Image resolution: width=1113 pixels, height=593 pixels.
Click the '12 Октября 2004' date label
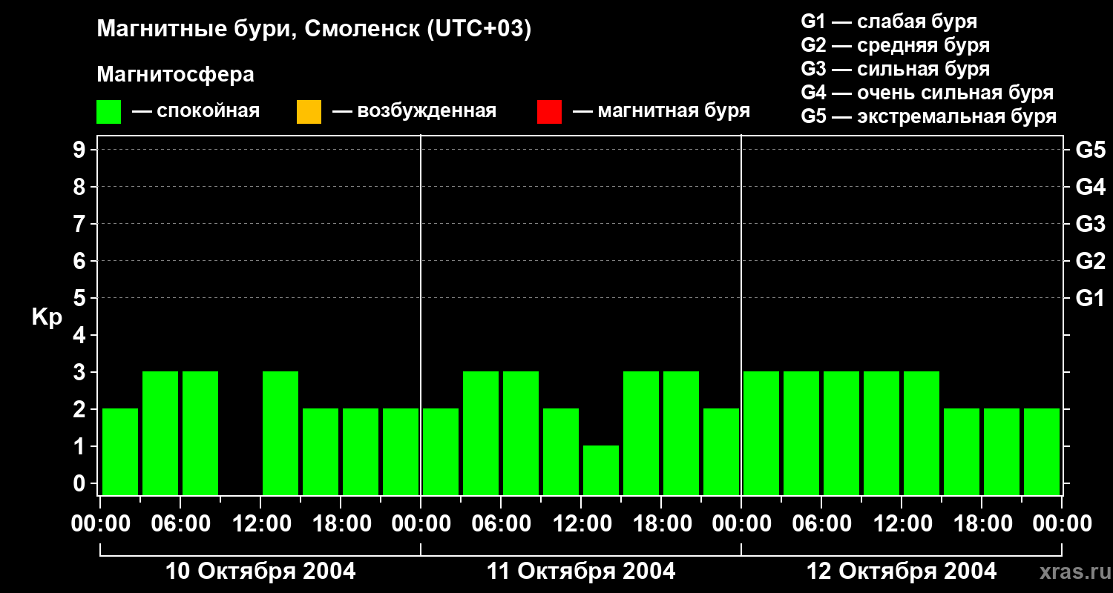coord(902,572)
